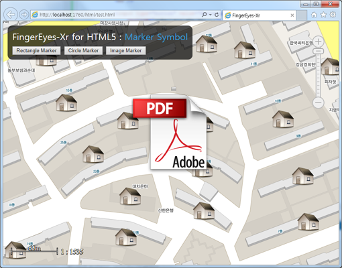Close the FingerEyes-Xr tab

point(292,15)
